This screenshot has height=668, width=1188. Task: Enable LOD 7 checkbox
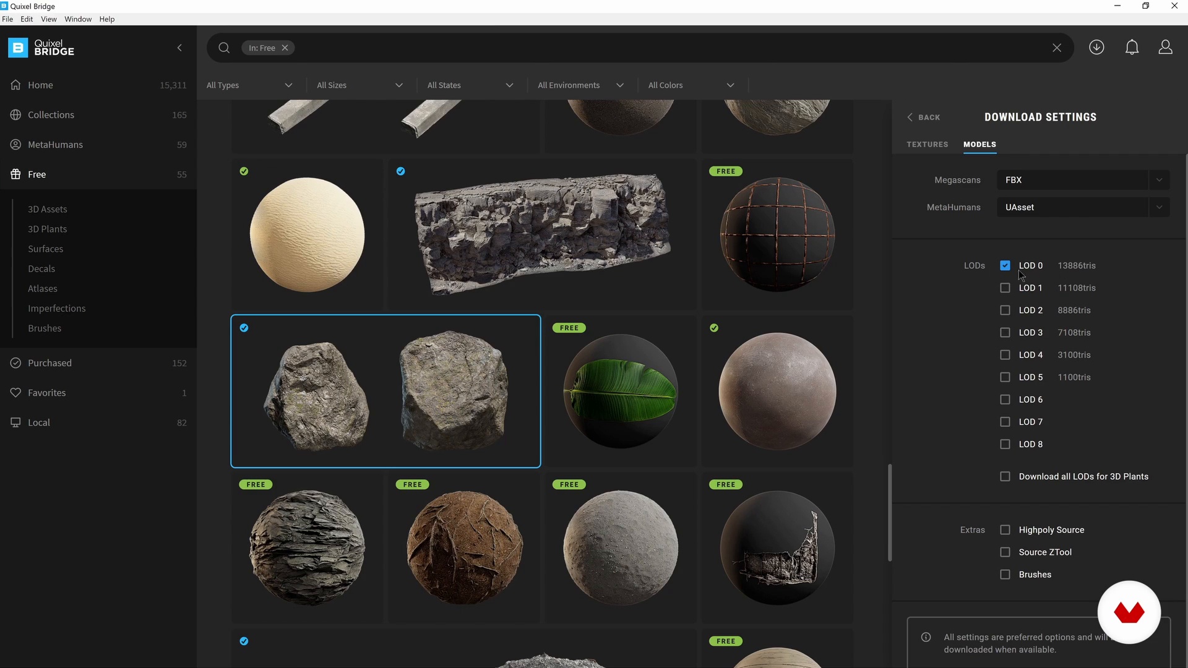1005,422
